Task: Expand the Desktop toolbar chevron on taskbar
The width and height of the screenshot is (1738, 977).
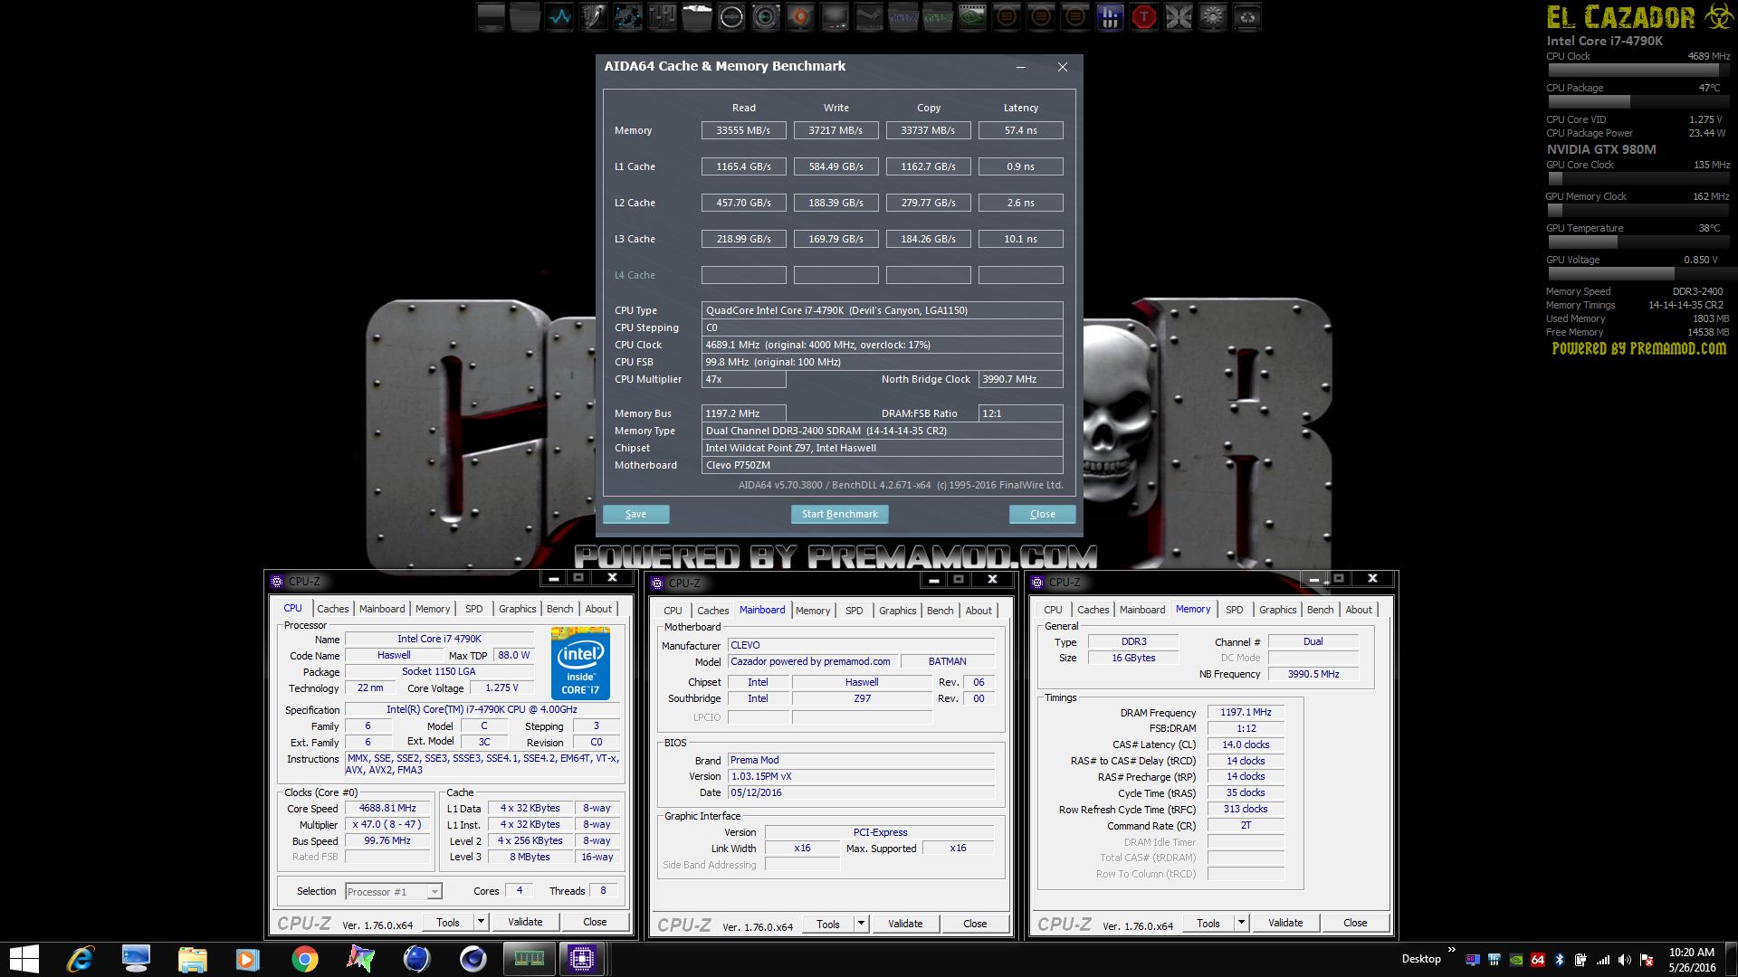Action: tap(1452, 949)
